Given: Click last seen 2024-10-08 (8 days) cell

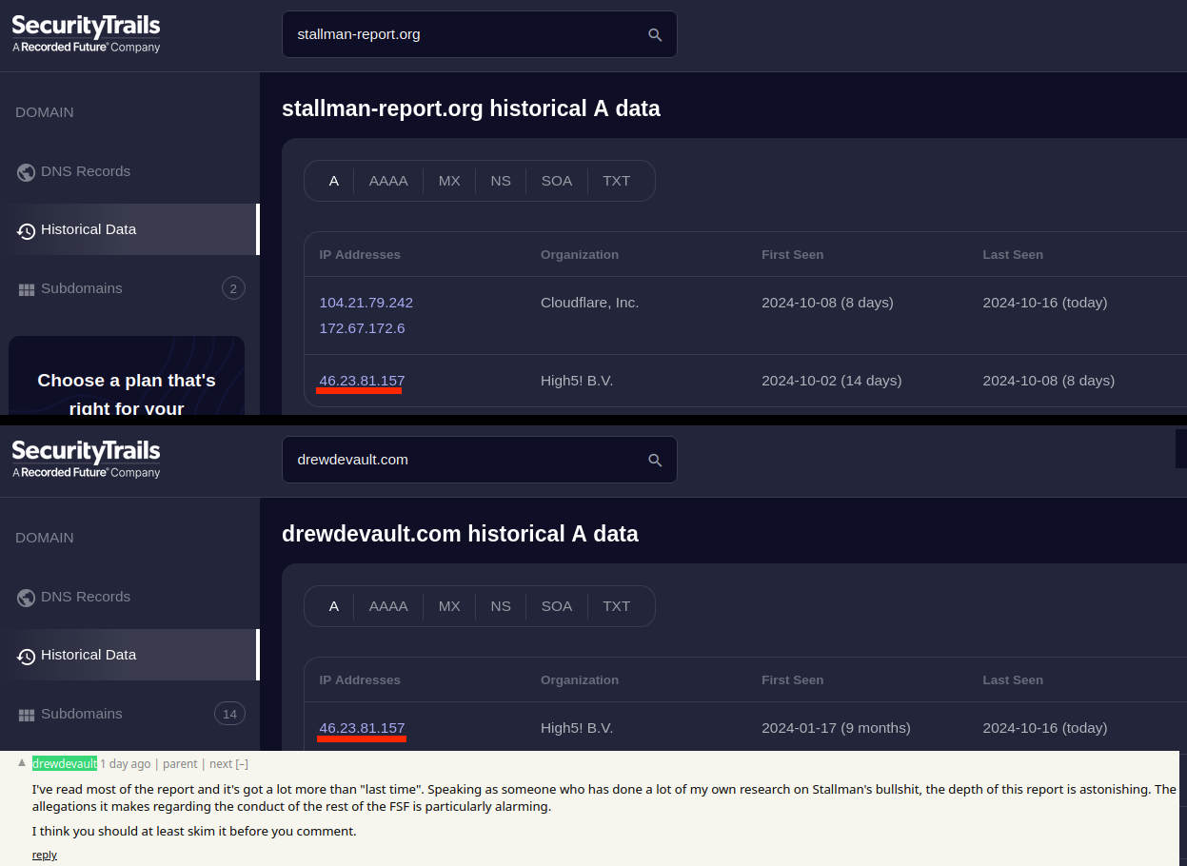Looking at the screenshot, I should tap(1049, 381).
